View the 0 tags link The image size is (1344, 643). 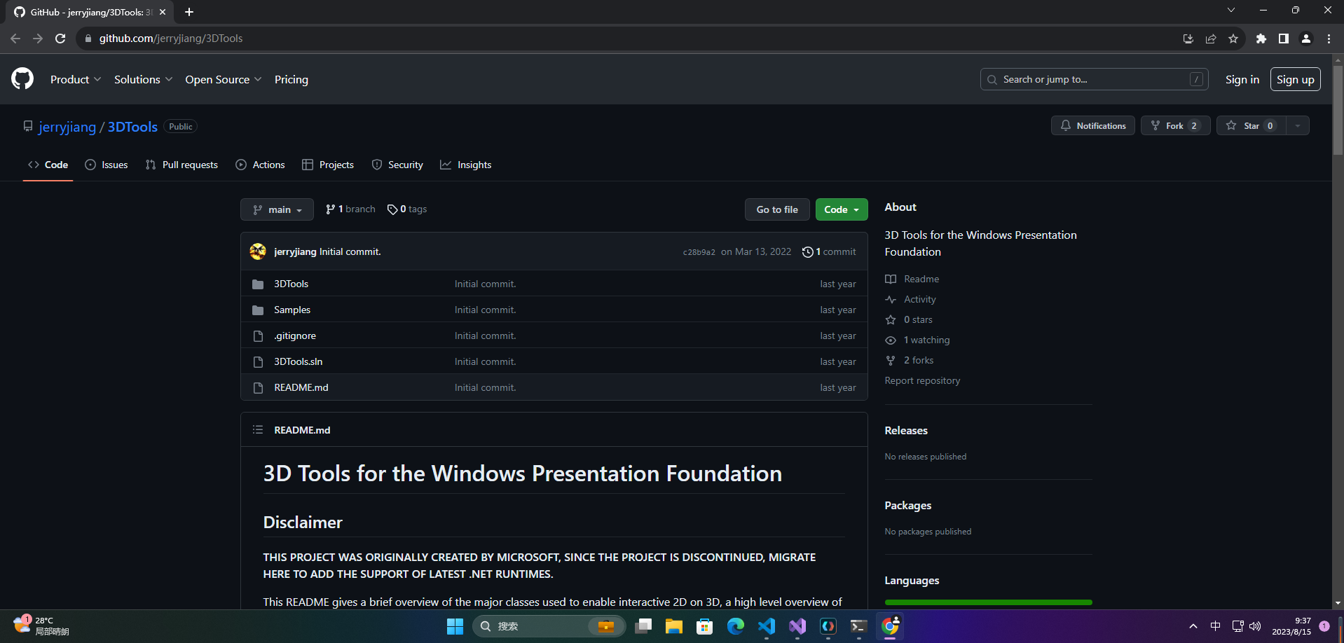(407, 209)
